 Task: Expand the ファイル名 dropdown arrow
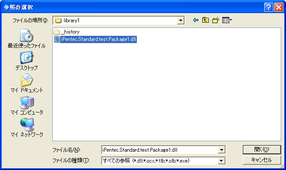[x=221, y=150]
